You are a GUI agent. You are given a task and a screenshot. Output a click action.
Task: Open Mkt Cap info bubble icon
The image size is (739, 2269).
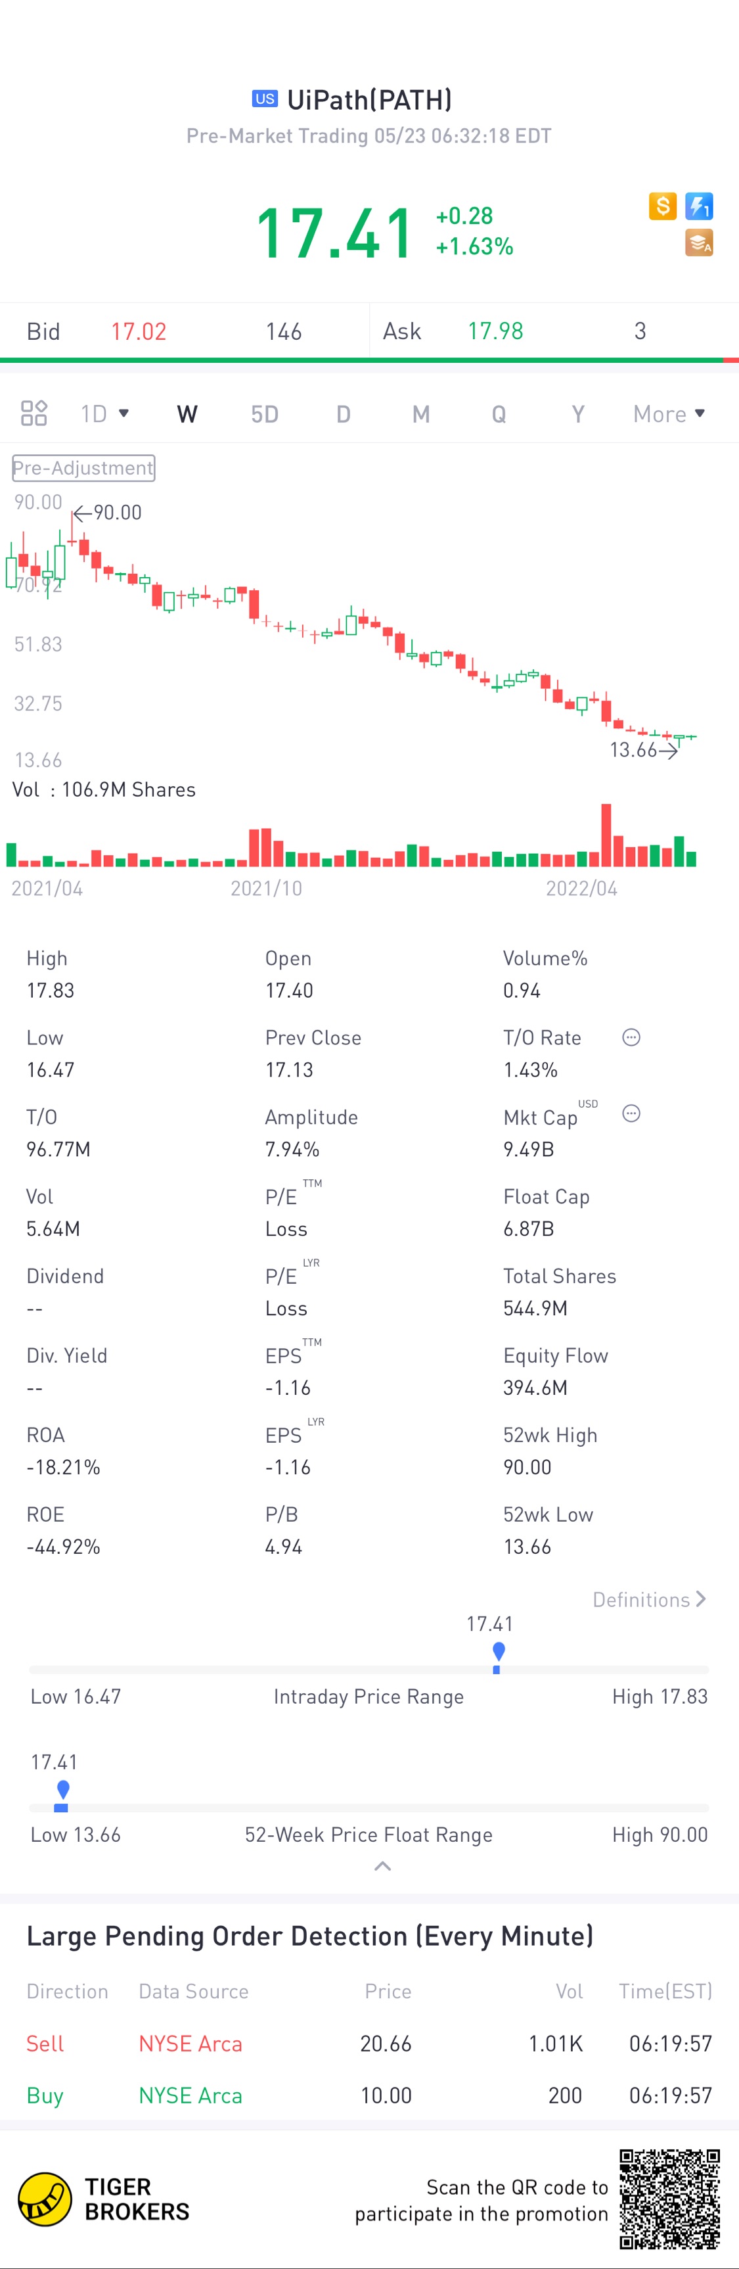(x=631, y=1114)
